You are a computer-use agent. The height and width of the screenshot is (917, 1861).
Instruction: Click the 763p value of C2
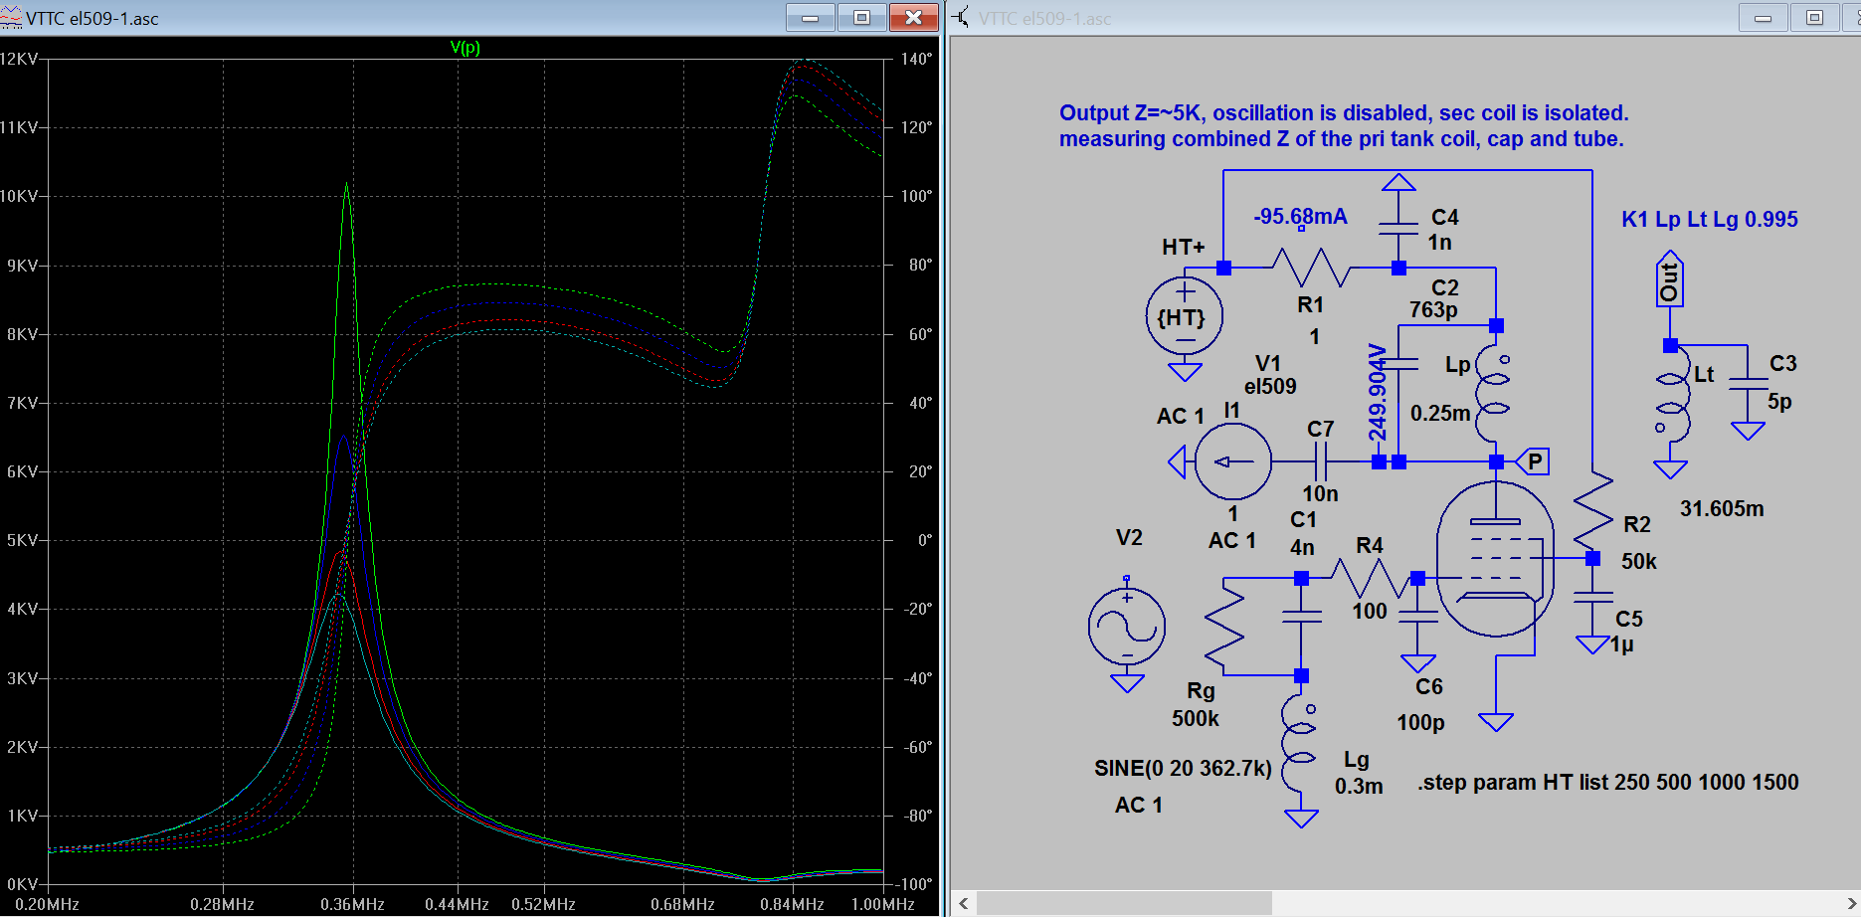pyautogui.click(x=1433, y=310)
